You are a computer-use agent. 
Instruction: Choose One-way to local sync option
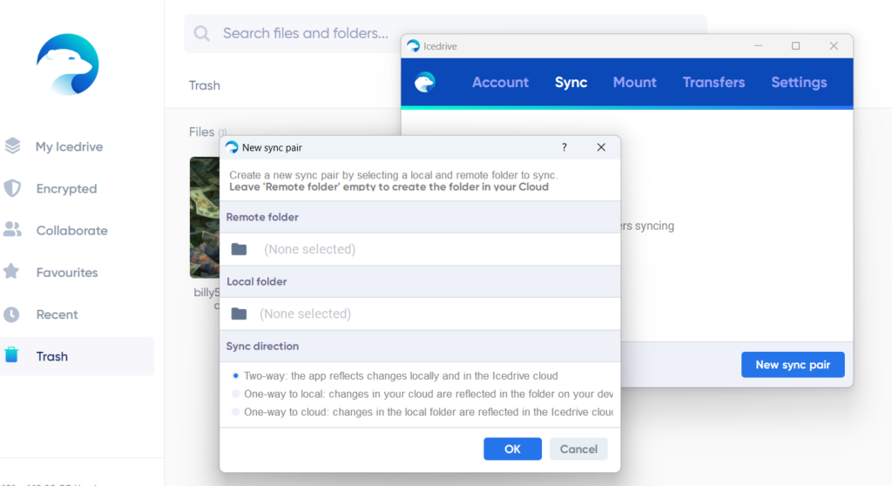point(235,394)
